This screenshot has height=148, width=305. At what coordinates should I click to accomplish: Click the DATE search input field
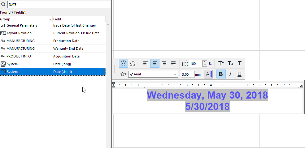pos(59,4)
